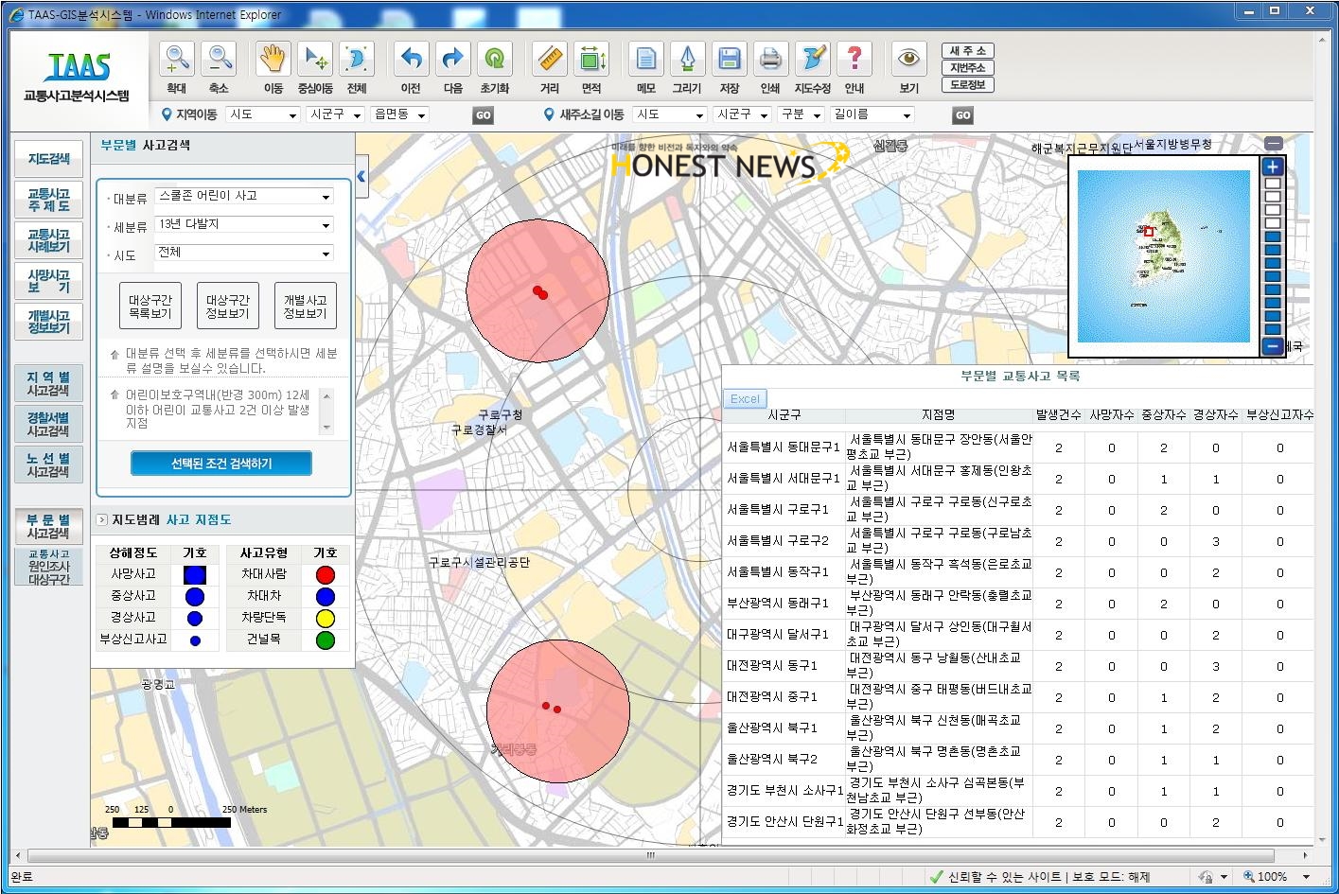The height and width of the screenshot is (894, 1339).
Task: Click the 인쇄 print icon
Action: (x=770, y=60)
